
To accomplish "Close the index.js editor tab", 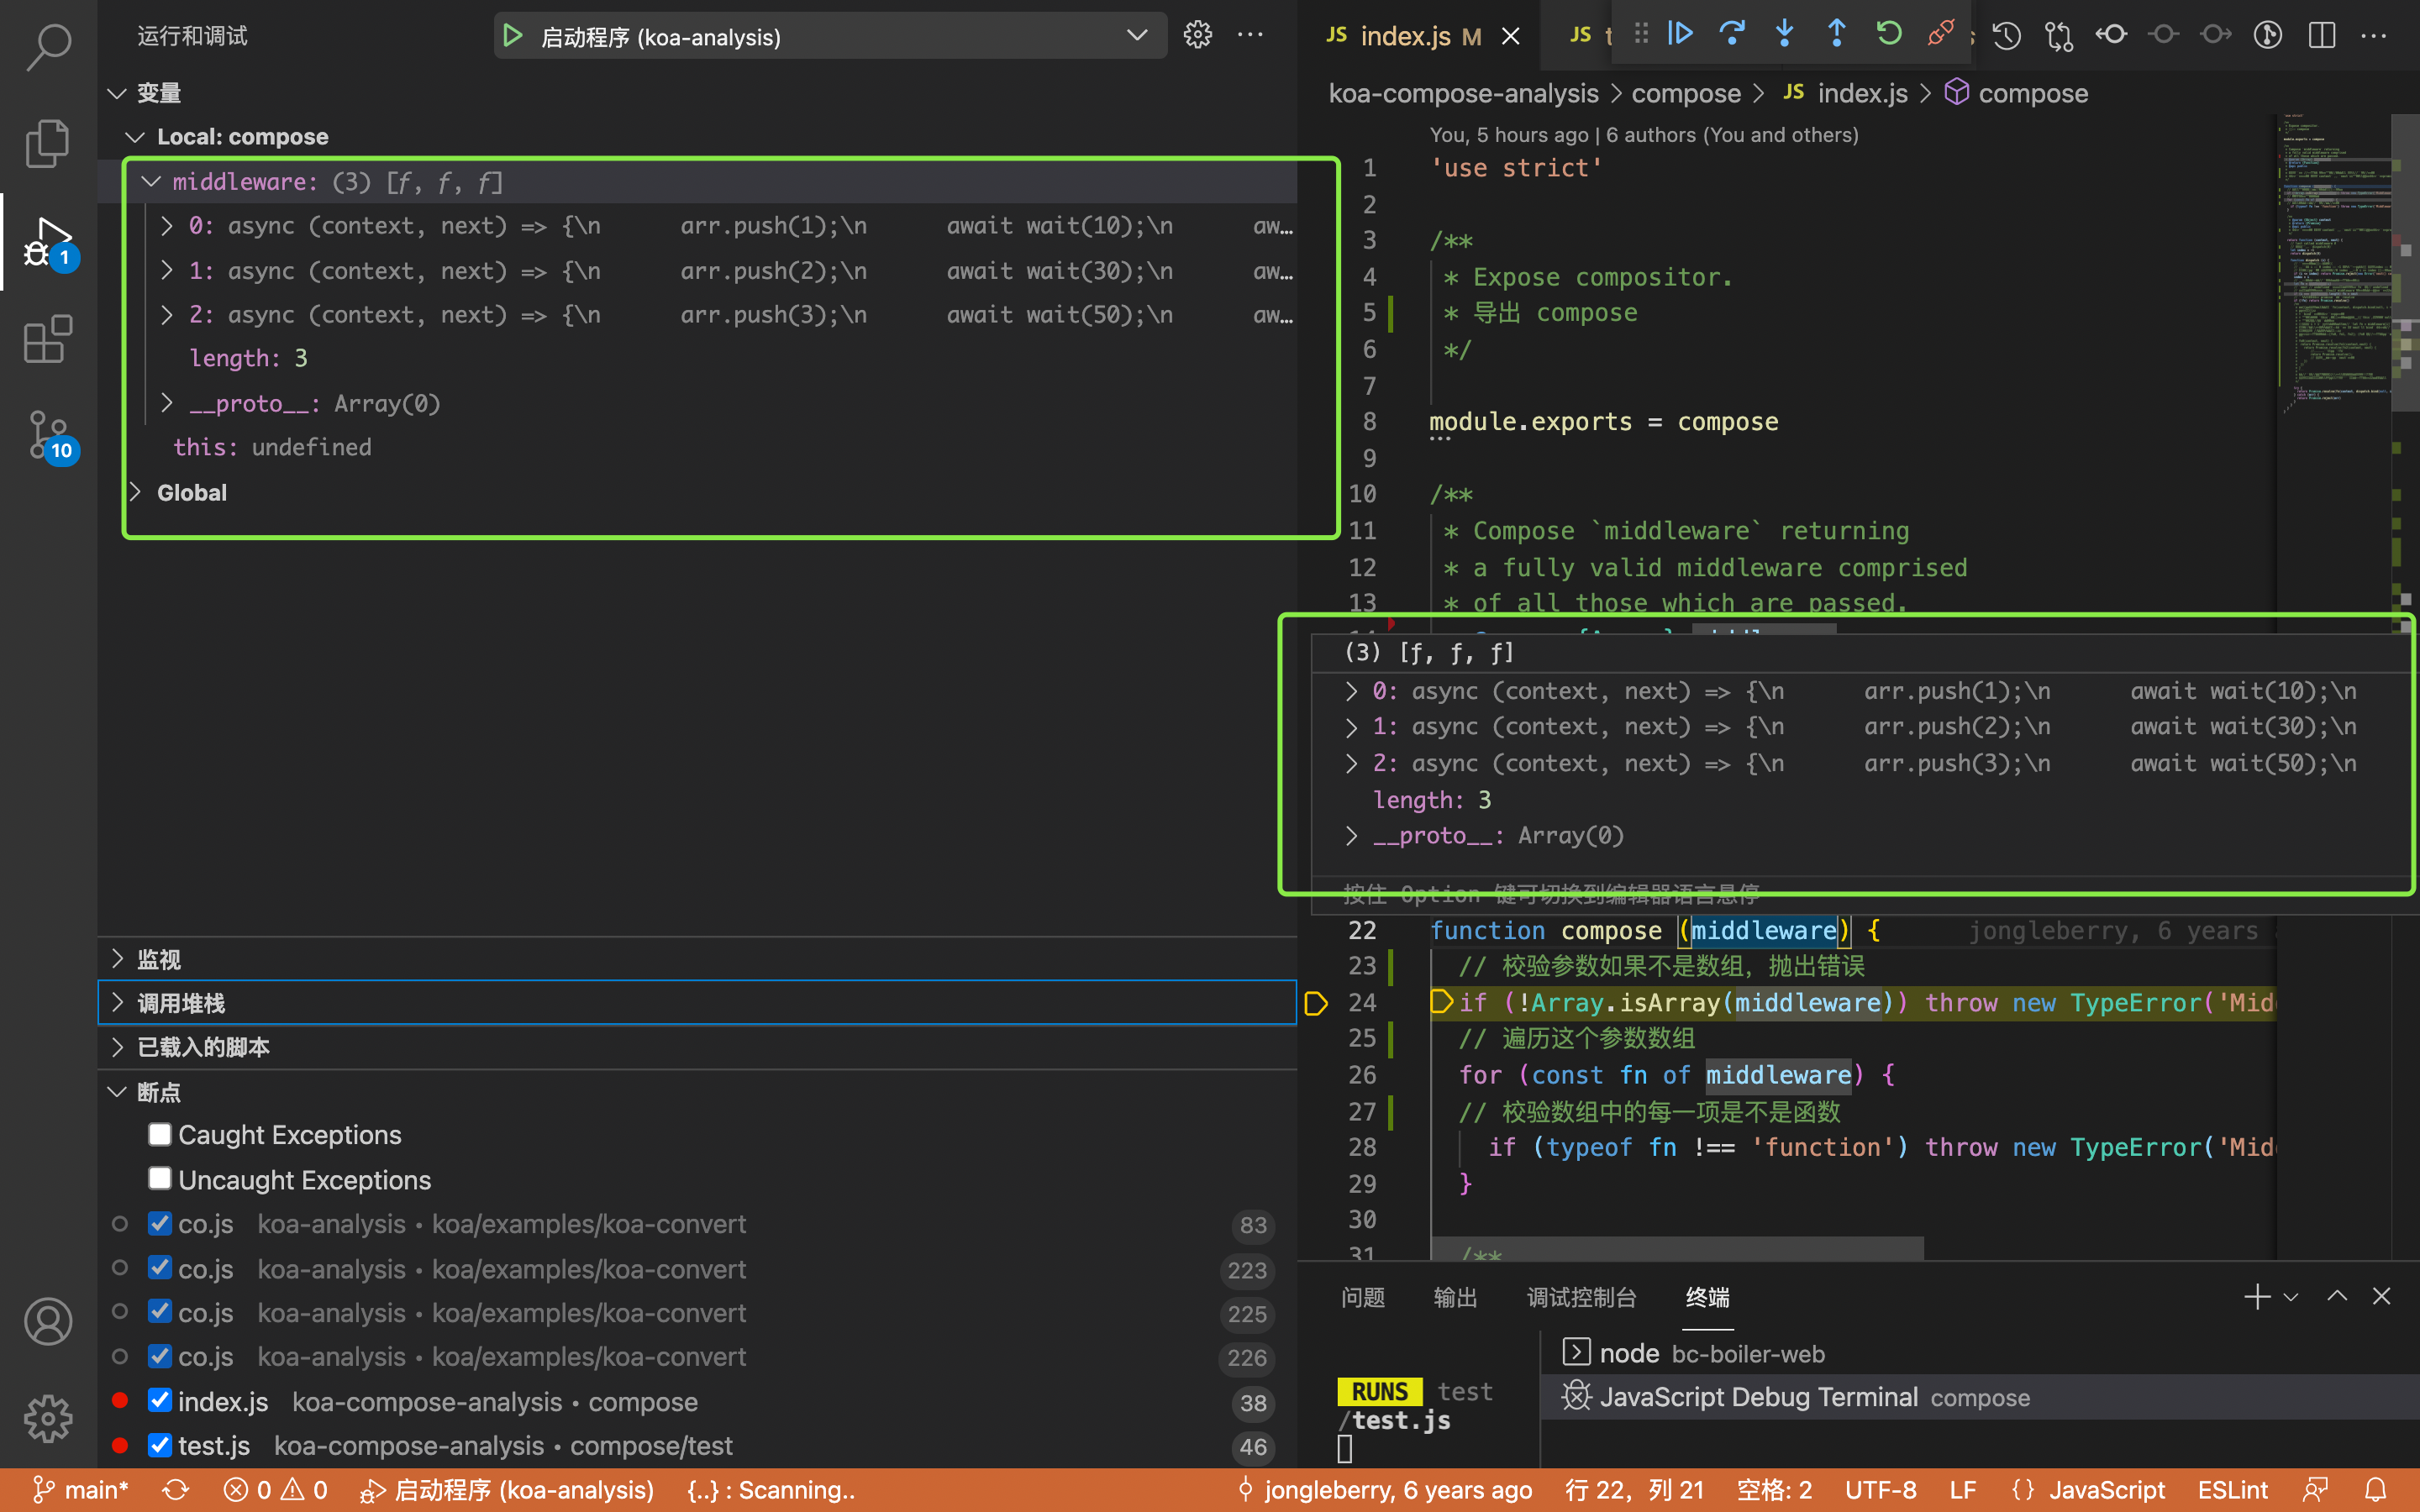I will (1511, 36).
